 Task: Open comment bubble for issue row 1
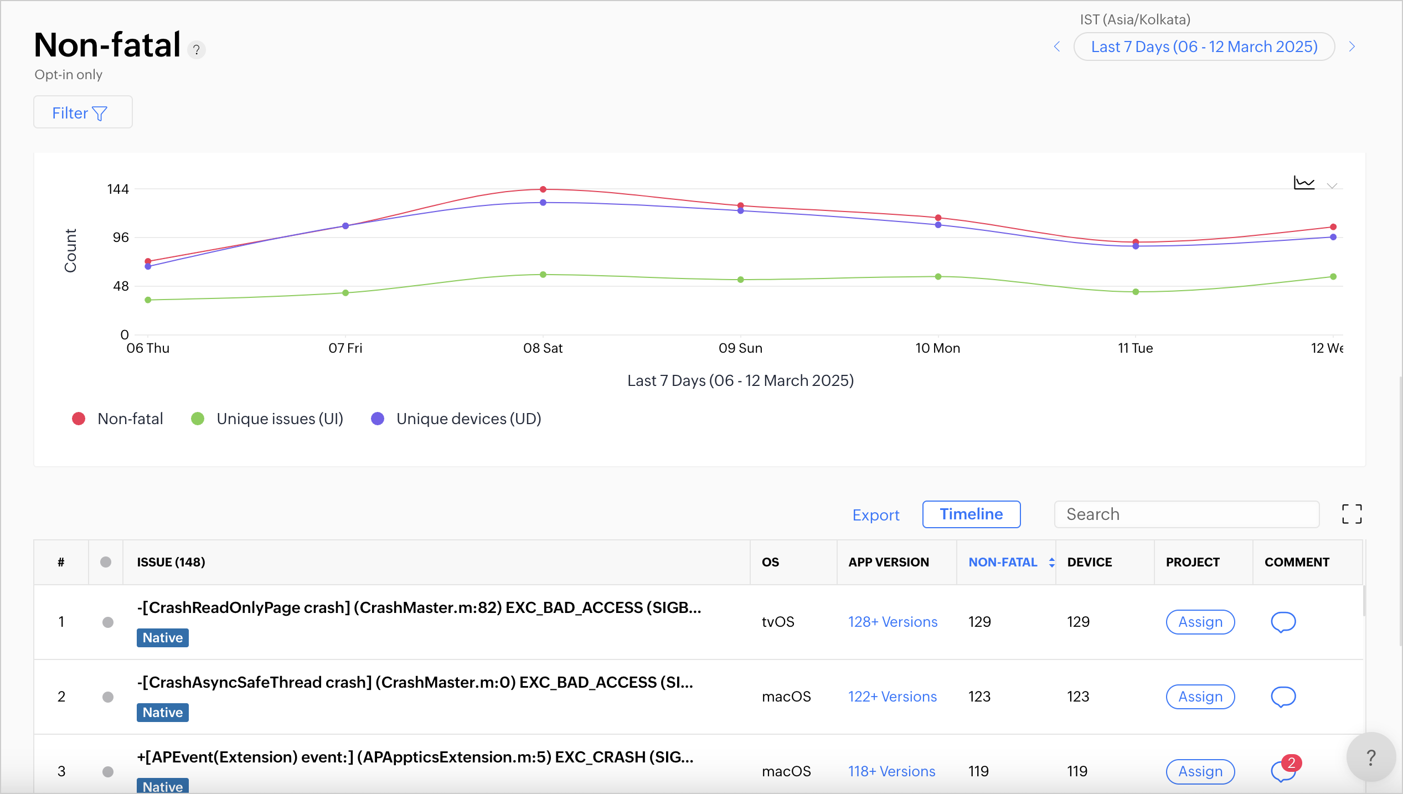[1283, 622]
